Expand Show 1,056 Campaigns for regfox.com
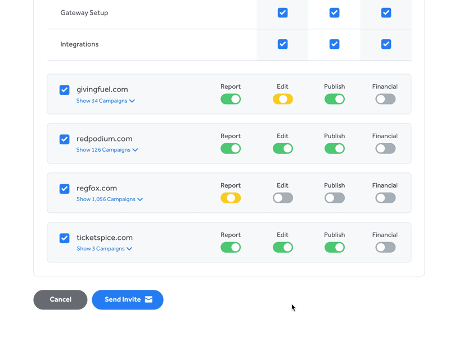450x337 pixels. click(109, 199)
